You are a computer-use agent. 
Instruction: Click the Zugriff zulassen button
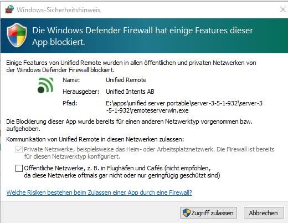click(x=208, y=213)
